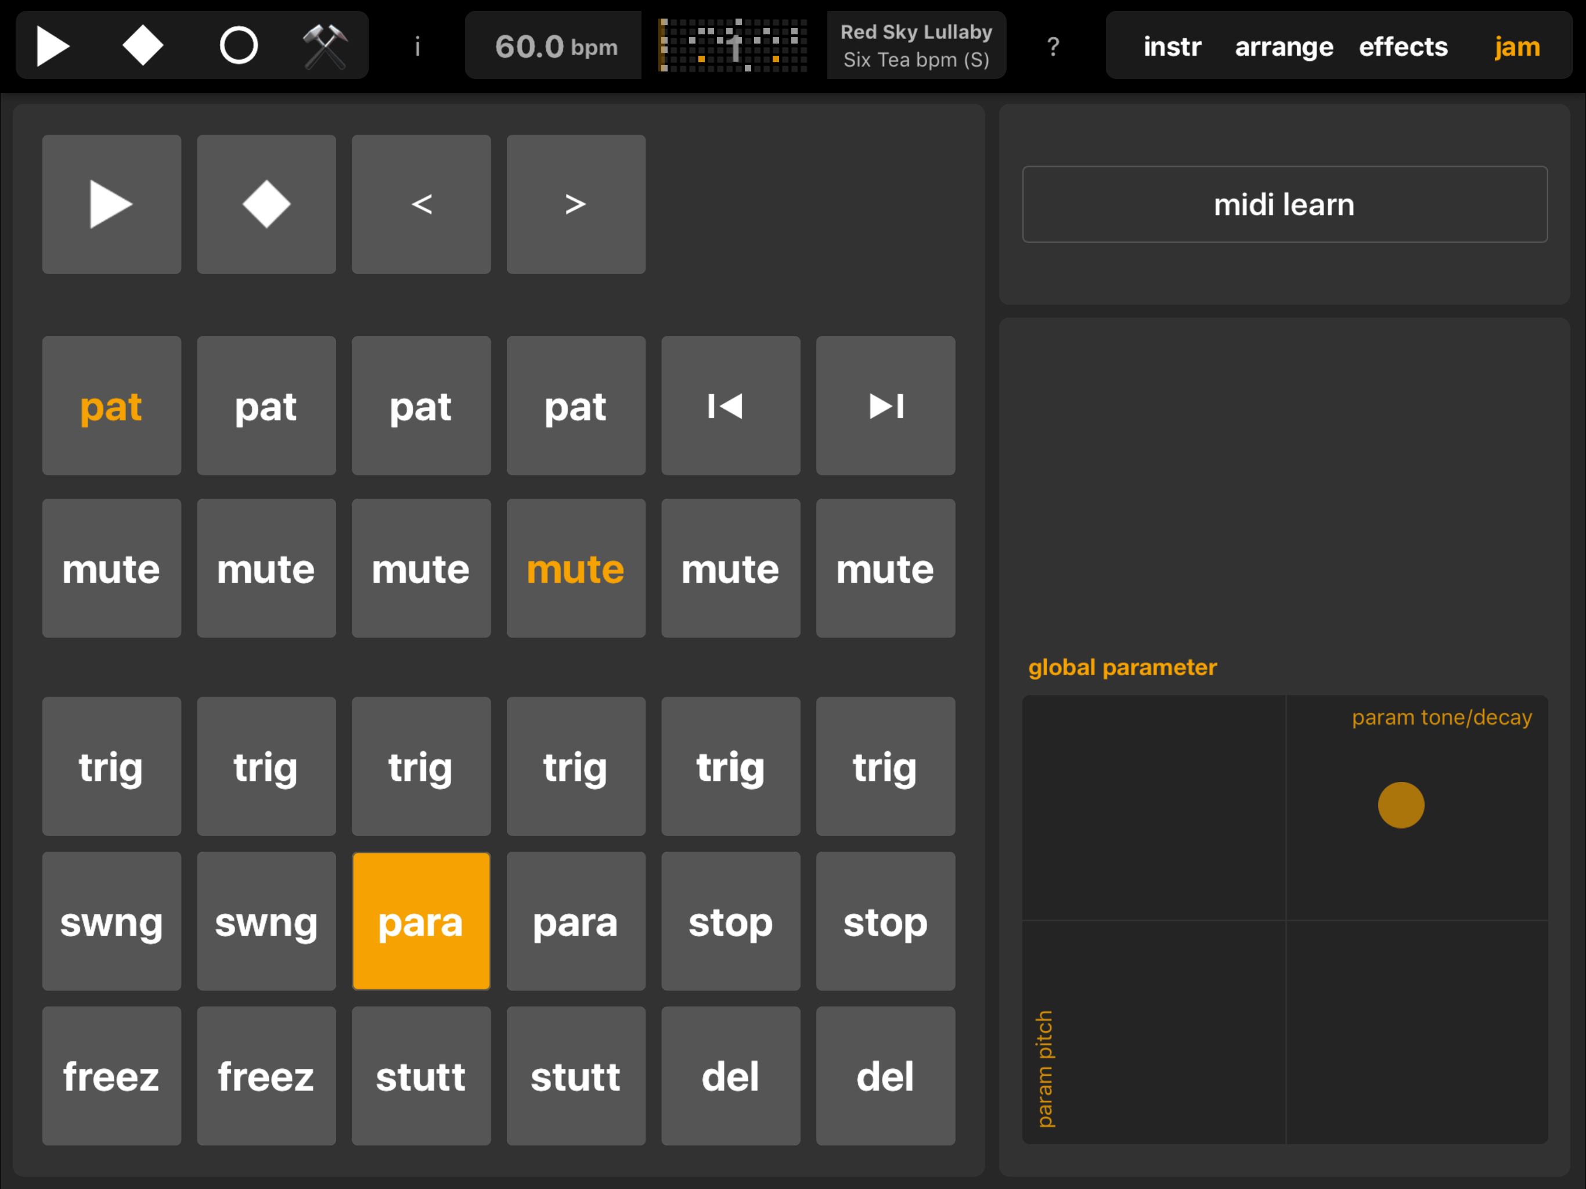Tap the left stop pad beside the para pads

(x=731, y=921)
